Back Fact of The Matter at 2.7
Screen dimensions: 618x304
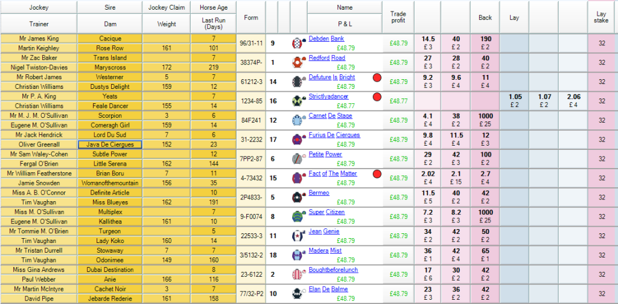[485, 178]
